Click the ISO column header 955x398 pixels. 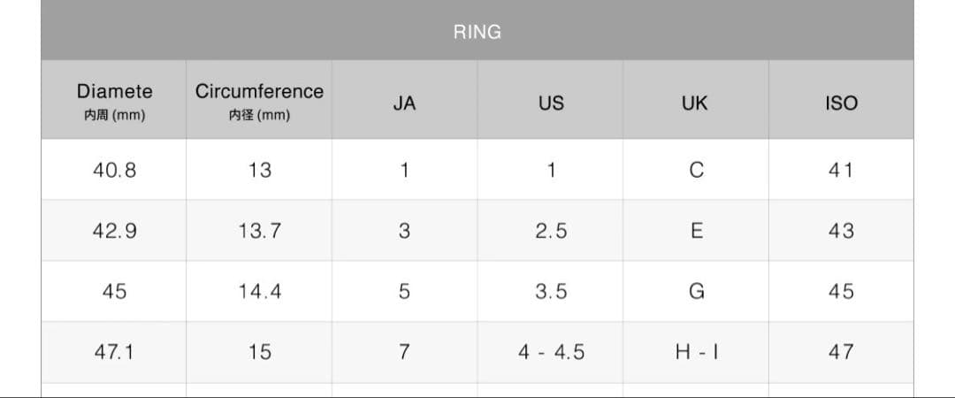pyautogui.click(x=840, y=103)
